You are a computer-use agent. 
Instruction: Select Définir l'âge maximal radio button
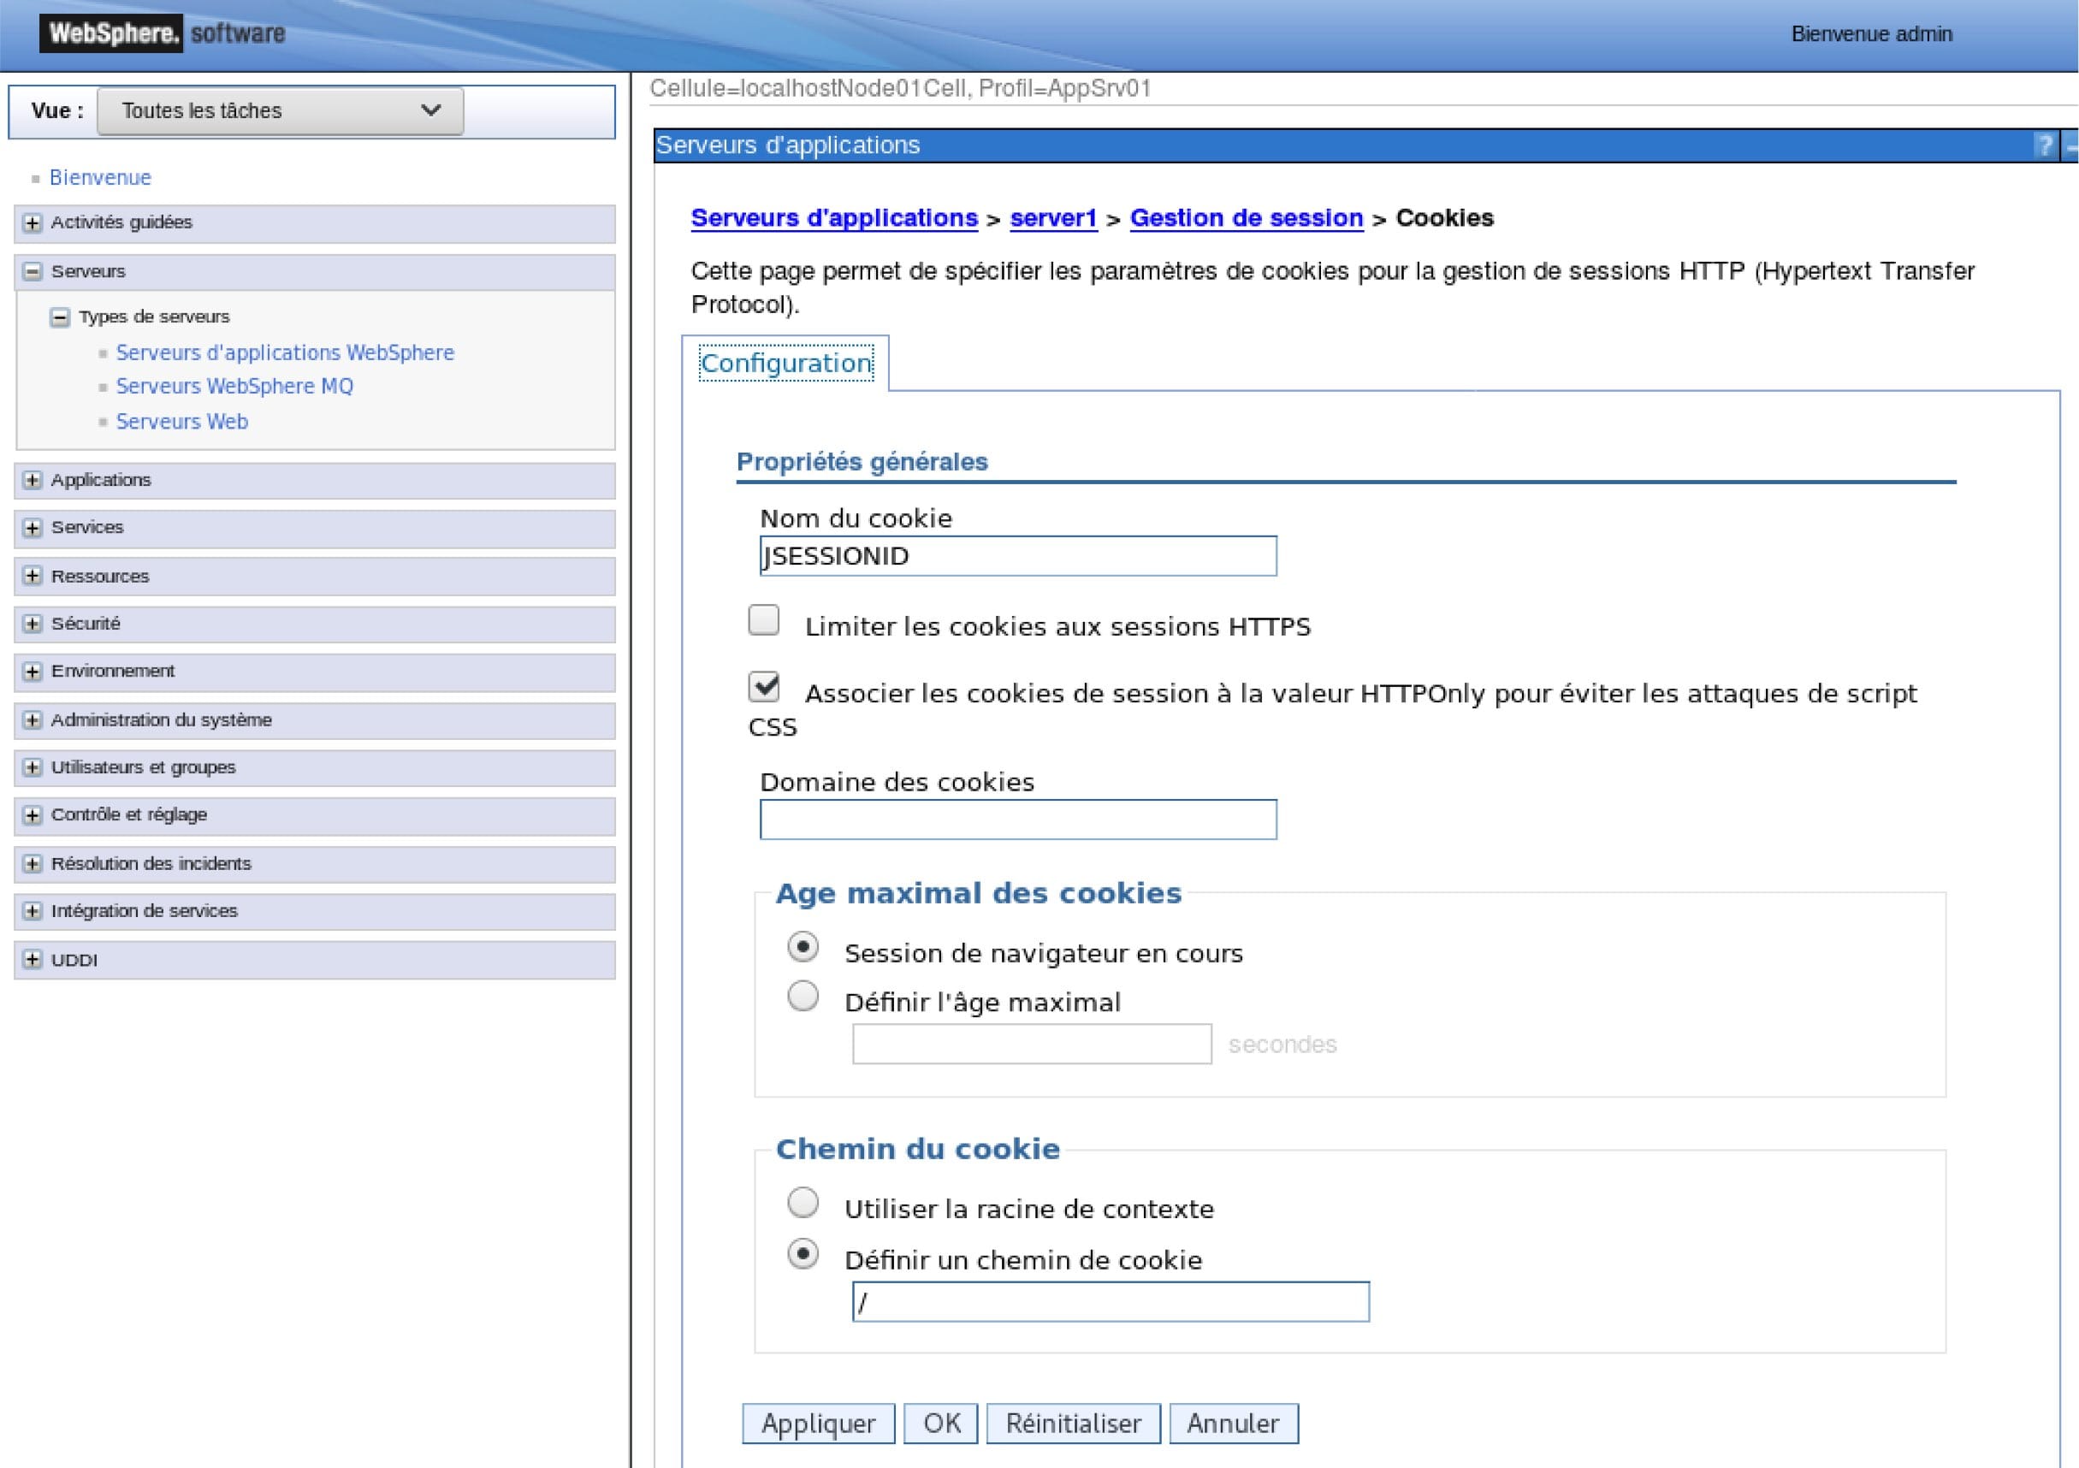pos(803,997)
